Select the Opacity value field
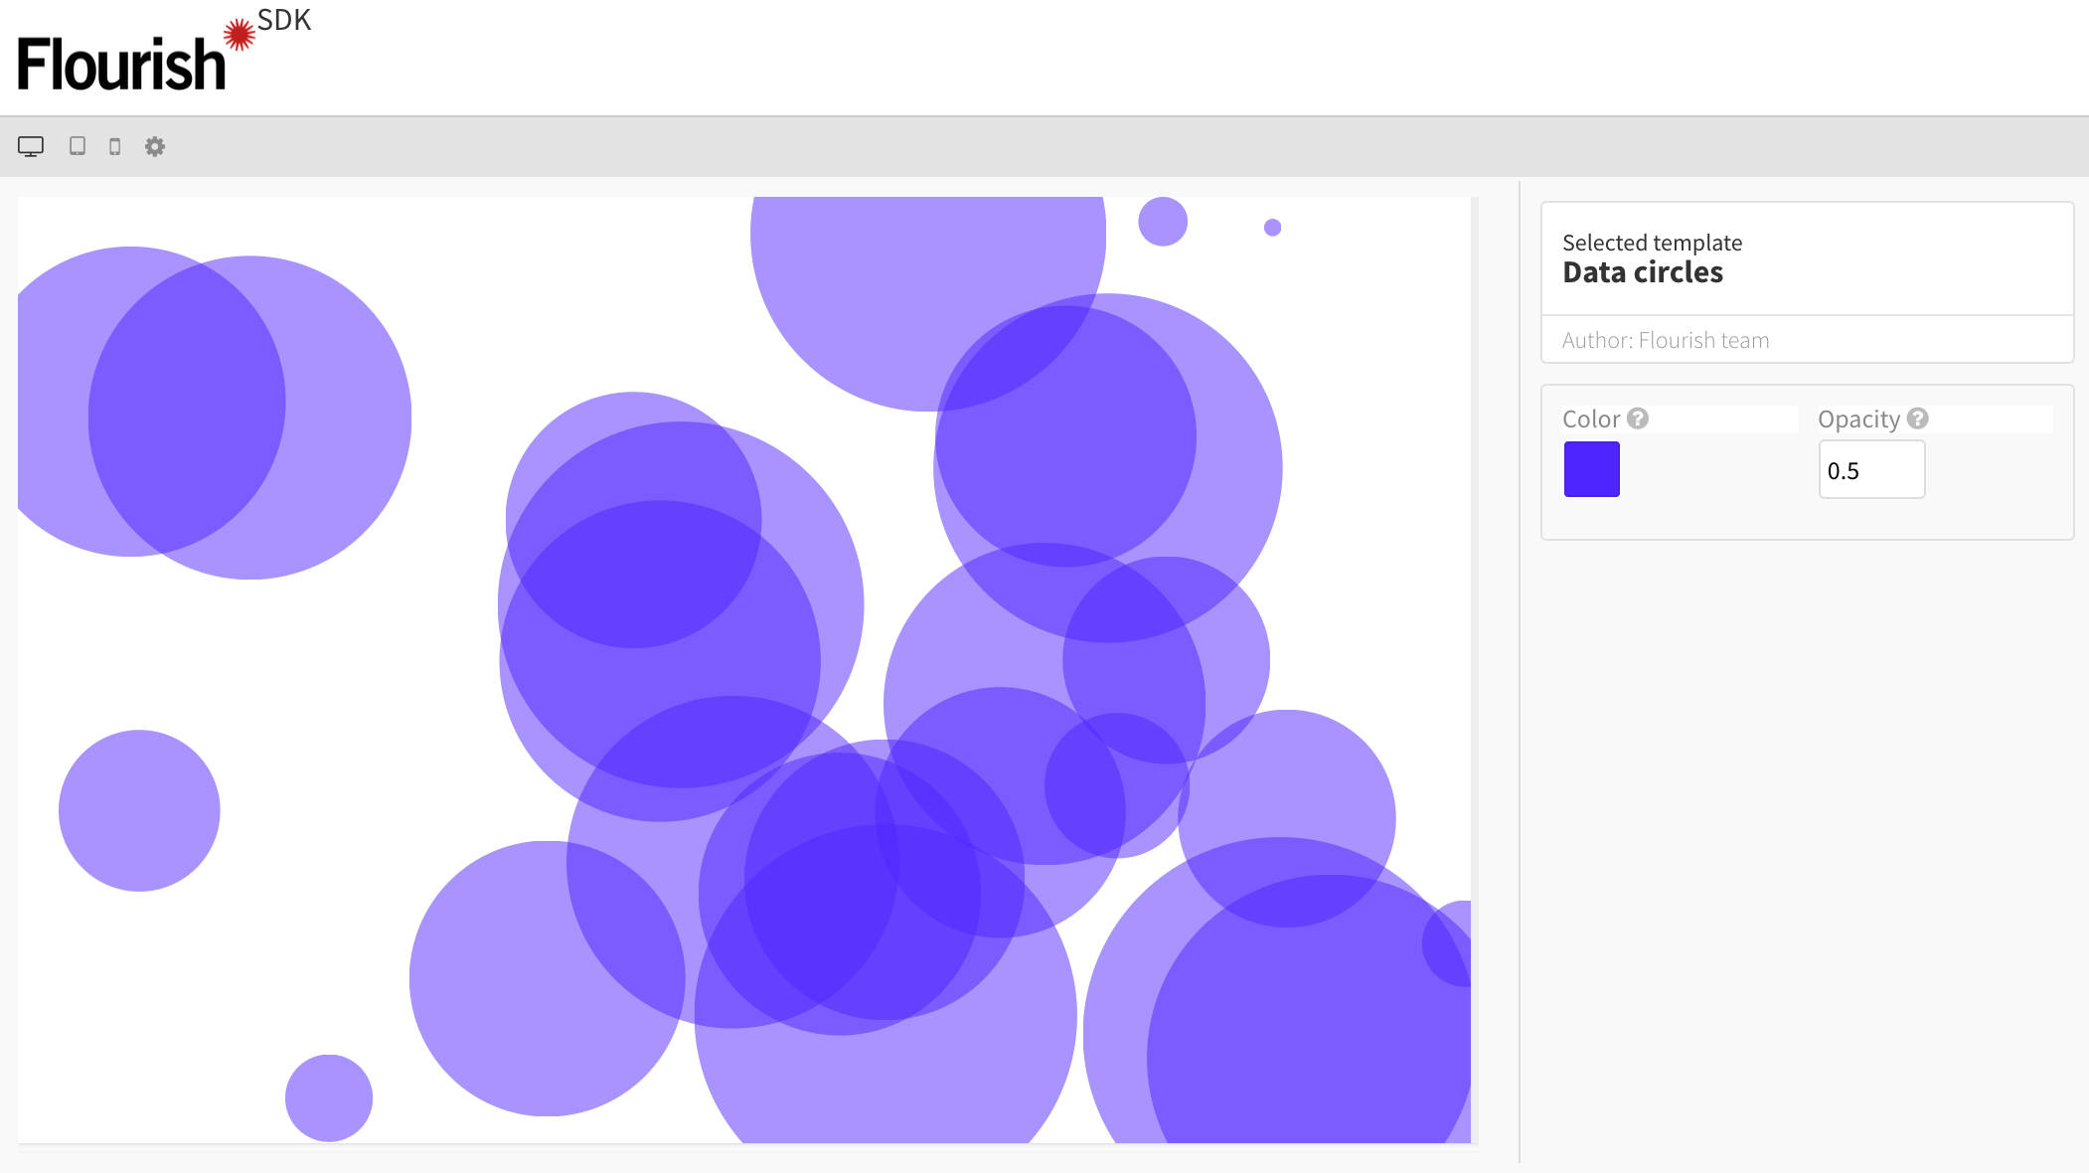Screen dimensions: 2089x1173 pos(1871,468)
